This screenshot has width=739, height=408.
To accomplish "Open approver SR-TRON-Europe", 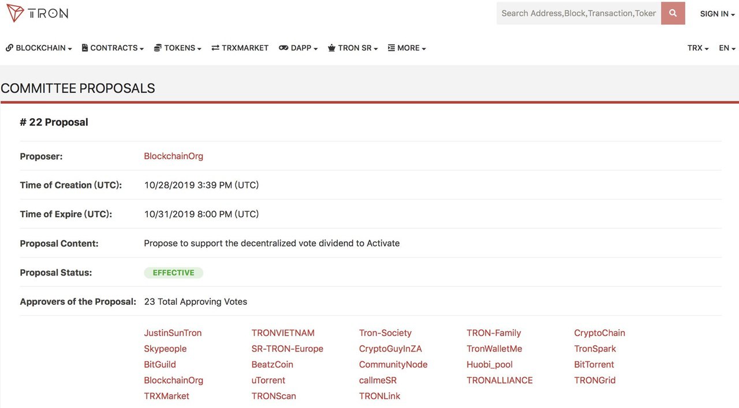I will (x=288, y=349).
